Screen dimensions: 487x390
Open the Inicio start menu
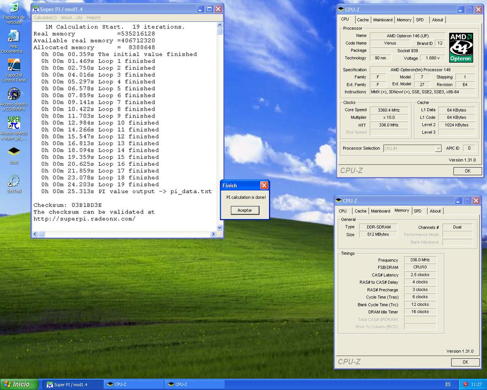pyautogui.click(x=19, y=384)
